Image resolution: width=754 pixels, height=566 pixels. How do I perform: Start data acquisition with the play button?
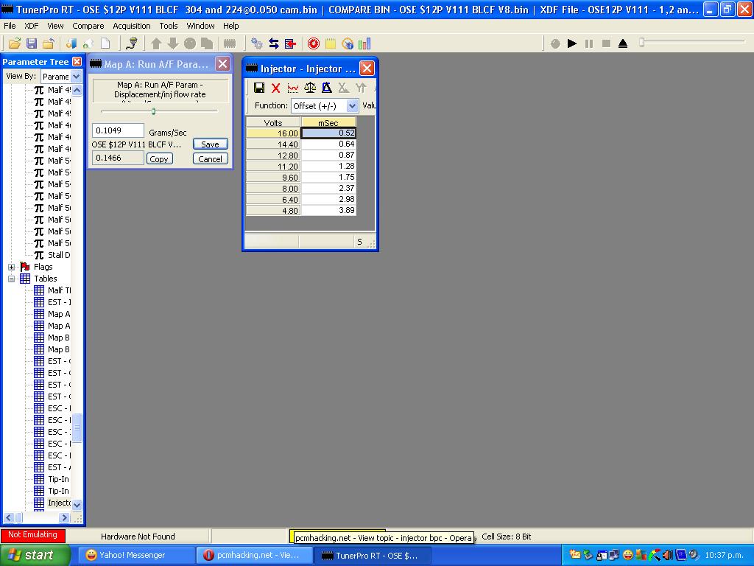pos(571,43)
